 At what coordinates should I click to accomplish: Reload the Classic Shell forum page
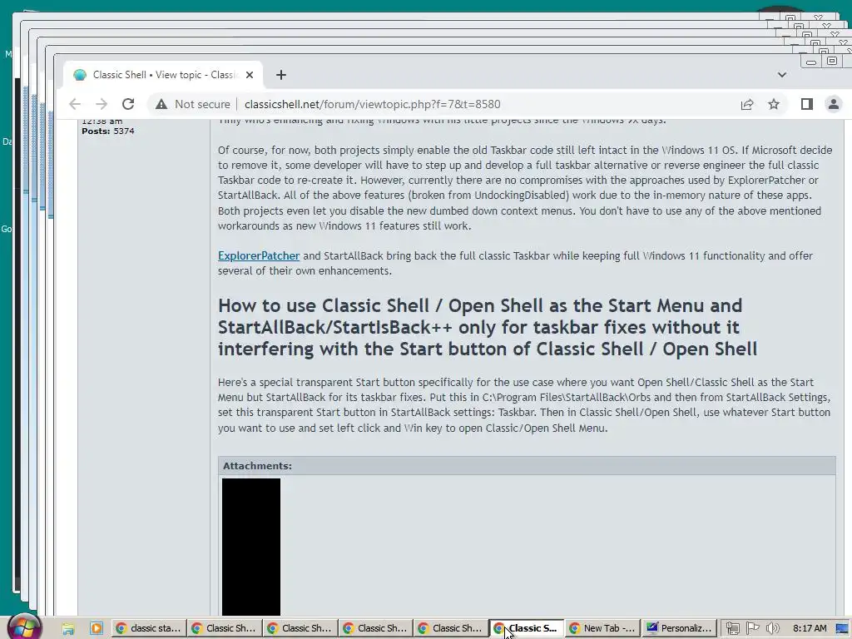click(127, 104)
